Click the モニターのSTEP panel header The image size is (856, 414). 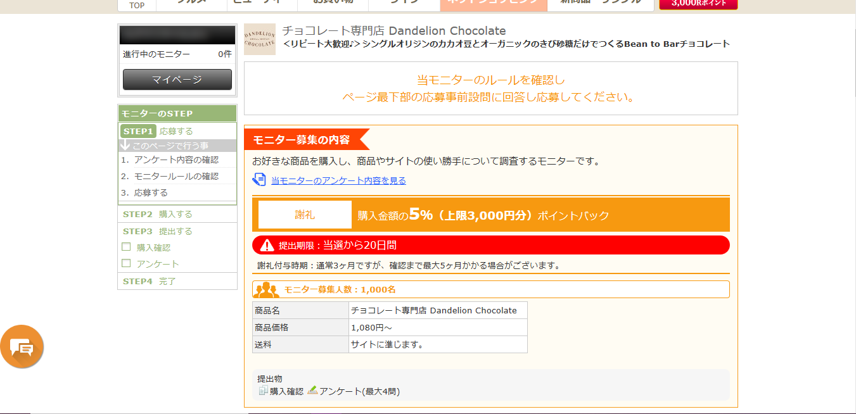[x=177, y=113]
